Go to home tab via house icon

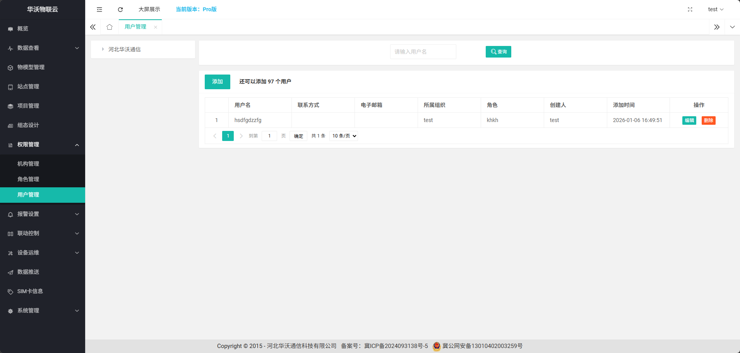point(110,27)
